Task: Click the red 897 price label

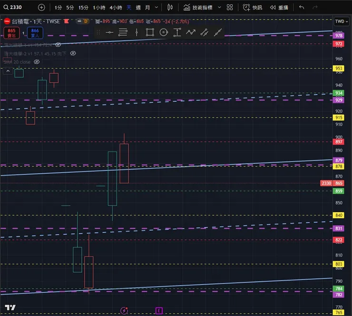Action: [x=339, y=142]
